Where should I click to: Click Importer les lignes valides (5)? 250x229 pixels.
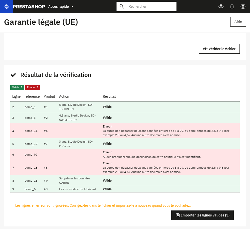[x=202, y=215]
